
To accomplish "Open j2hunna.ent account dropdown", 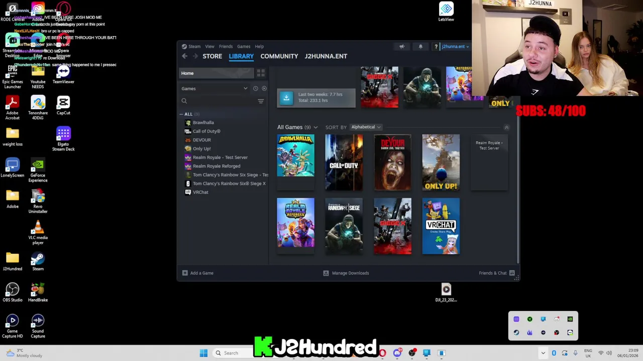I will (x=455, y=47).
